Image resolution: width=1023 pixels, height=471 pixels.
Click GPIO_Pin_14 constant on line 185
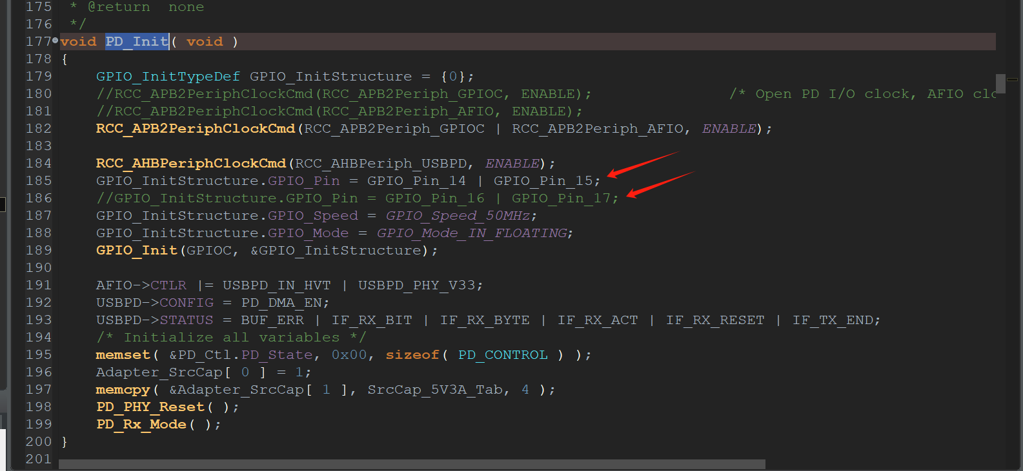point(416,181)
